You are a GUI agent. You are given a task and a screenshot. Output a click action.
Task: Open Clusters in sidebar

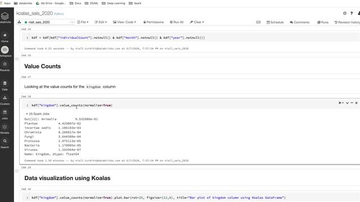pos(5,100)
